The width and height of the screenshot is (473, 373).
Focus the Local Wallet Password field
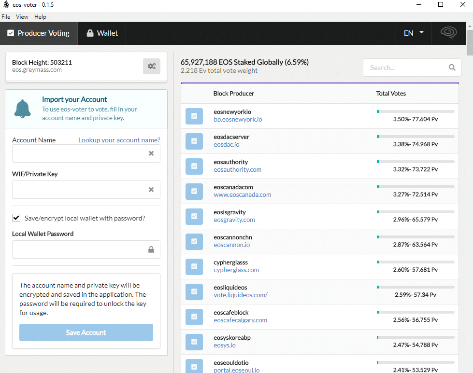point(86,249)
